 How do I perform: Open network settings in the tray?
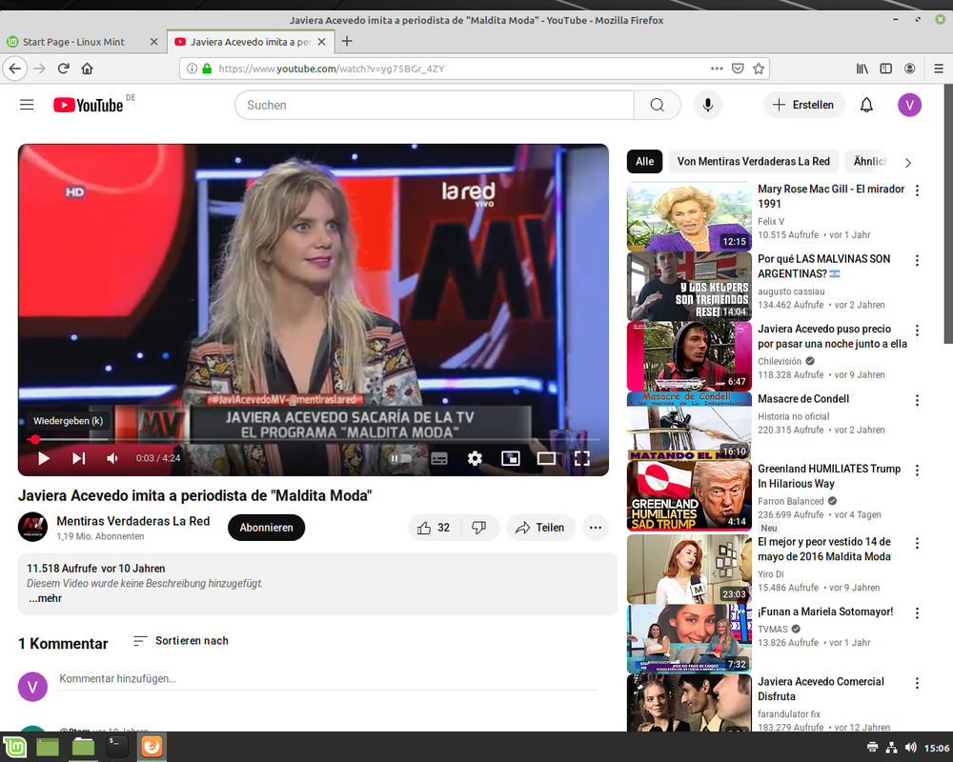(891, 748)
